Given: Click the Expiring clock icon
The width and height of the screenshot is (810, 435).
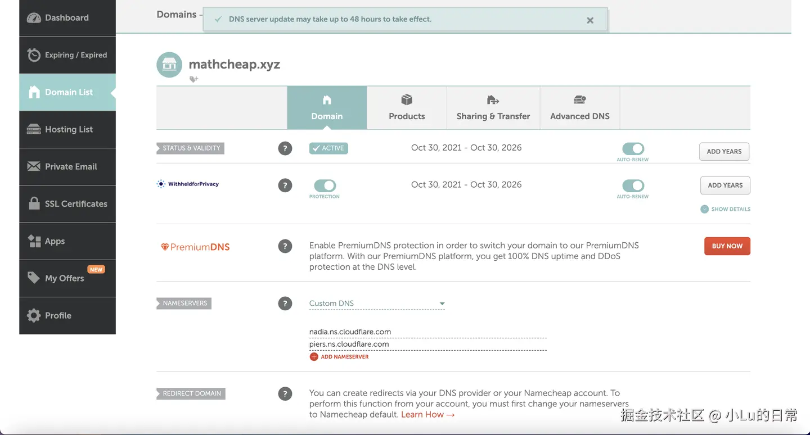Looking at the screenshot, I should pyautogui.click(x=34, y=55).
